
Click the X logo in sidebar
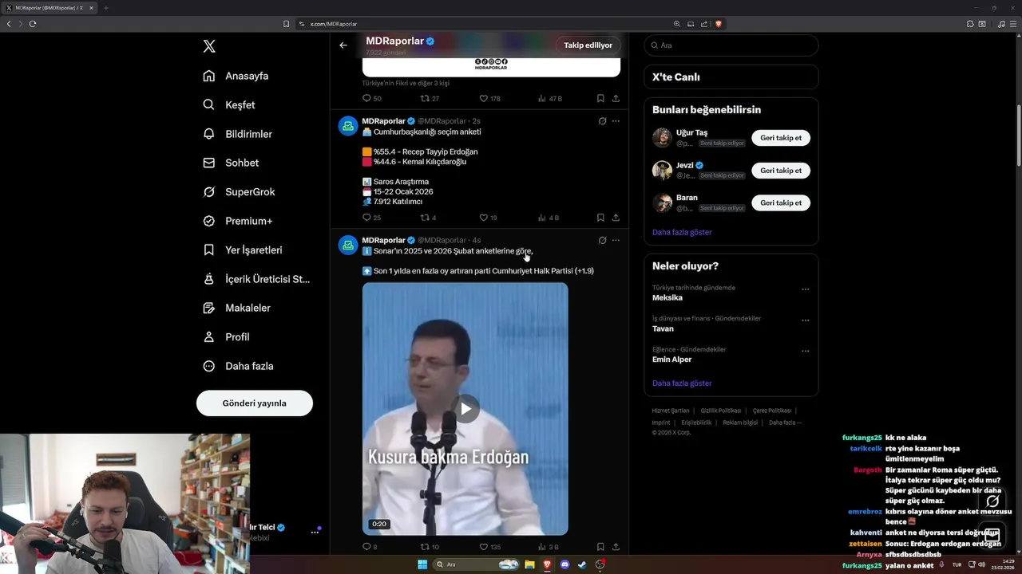click(209, 46)
